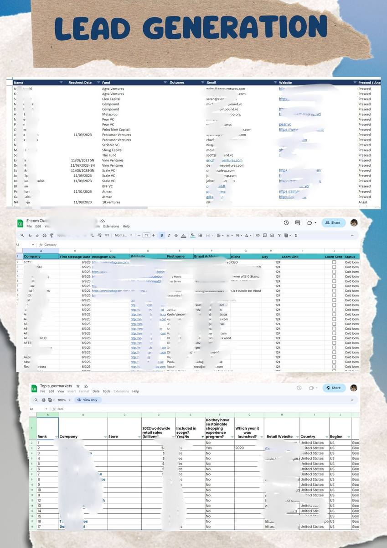Open the View menu in Top supermarkets
Image resolution: width=387 pixels, height=548 pixels.
click(x=61, y=391)
